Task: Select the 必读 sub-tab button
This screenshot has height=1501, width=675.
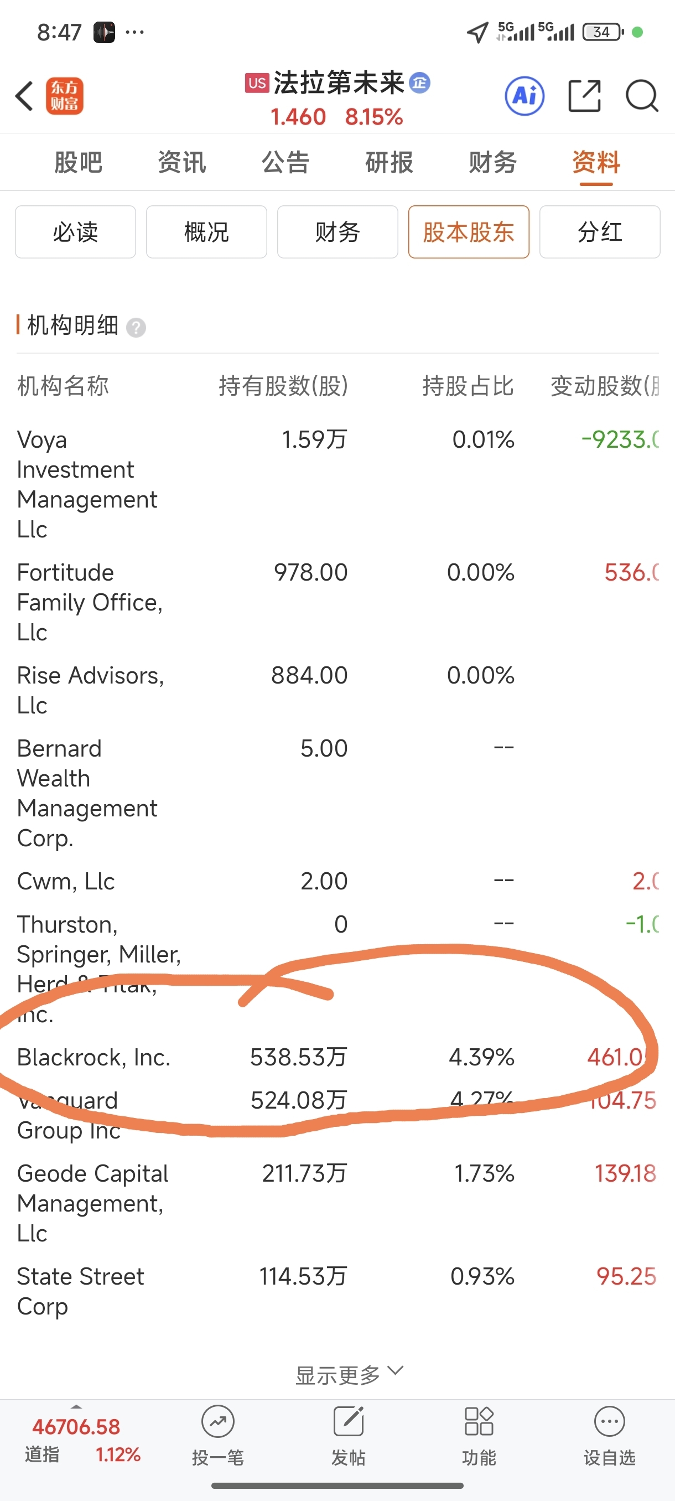Action: coord(76,232)
